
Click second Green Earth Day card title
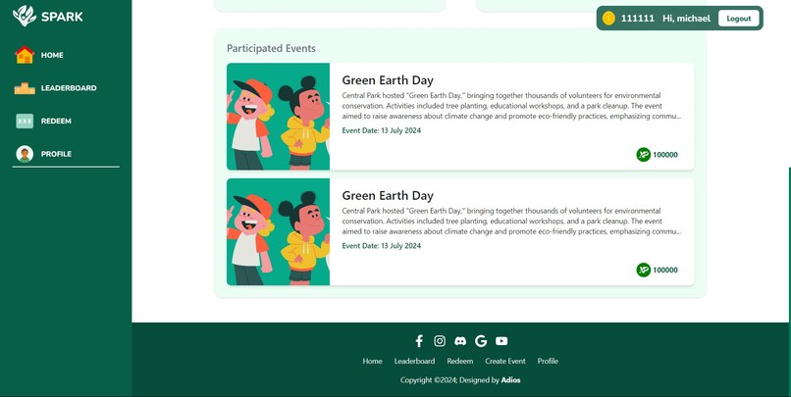coord(388,196)
